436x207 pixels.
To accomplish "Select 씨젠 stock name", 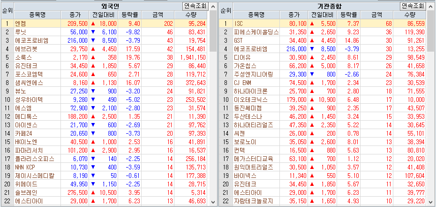I will (240, 134).
